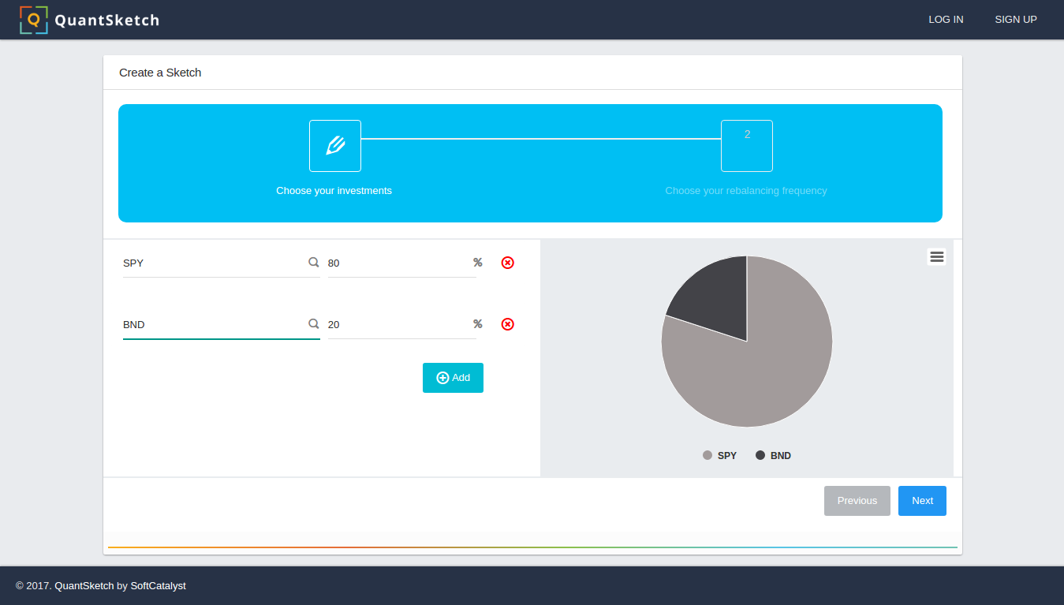Image resolution: width=1064 pixels, height=605 pixels.
Task: Click search icon in SPY field
Action: click(313, 263)
